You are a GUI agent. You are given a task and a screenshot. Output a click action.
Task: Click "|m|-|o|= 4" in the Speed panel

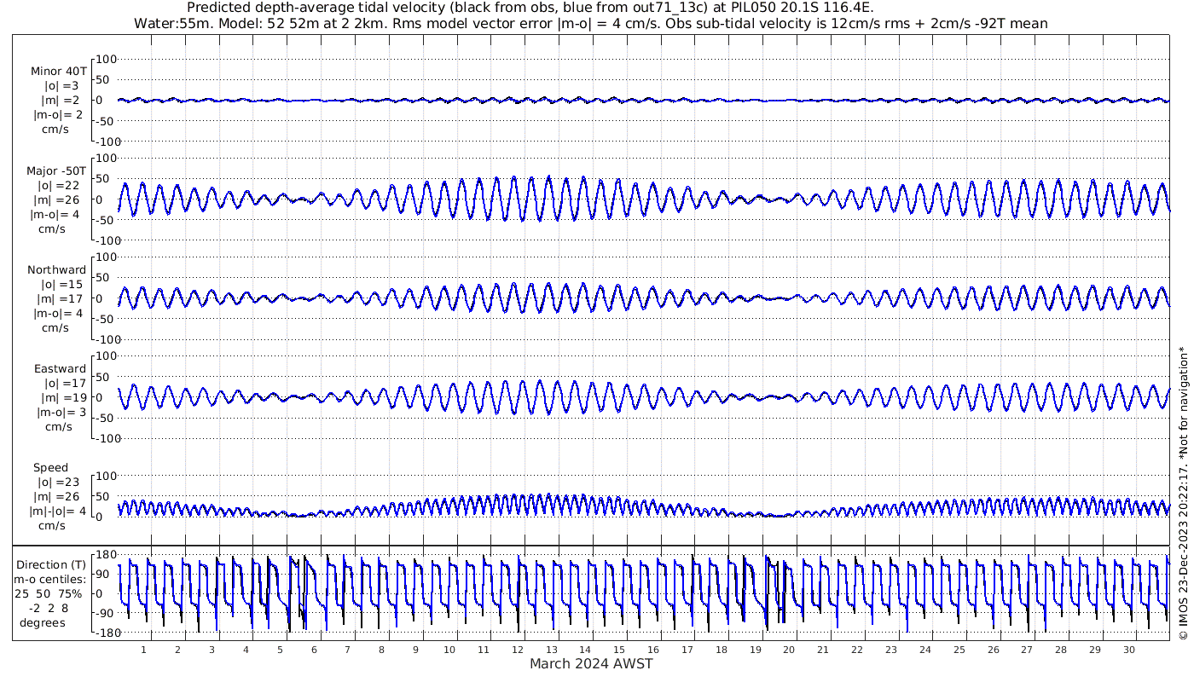click(57, 511)
